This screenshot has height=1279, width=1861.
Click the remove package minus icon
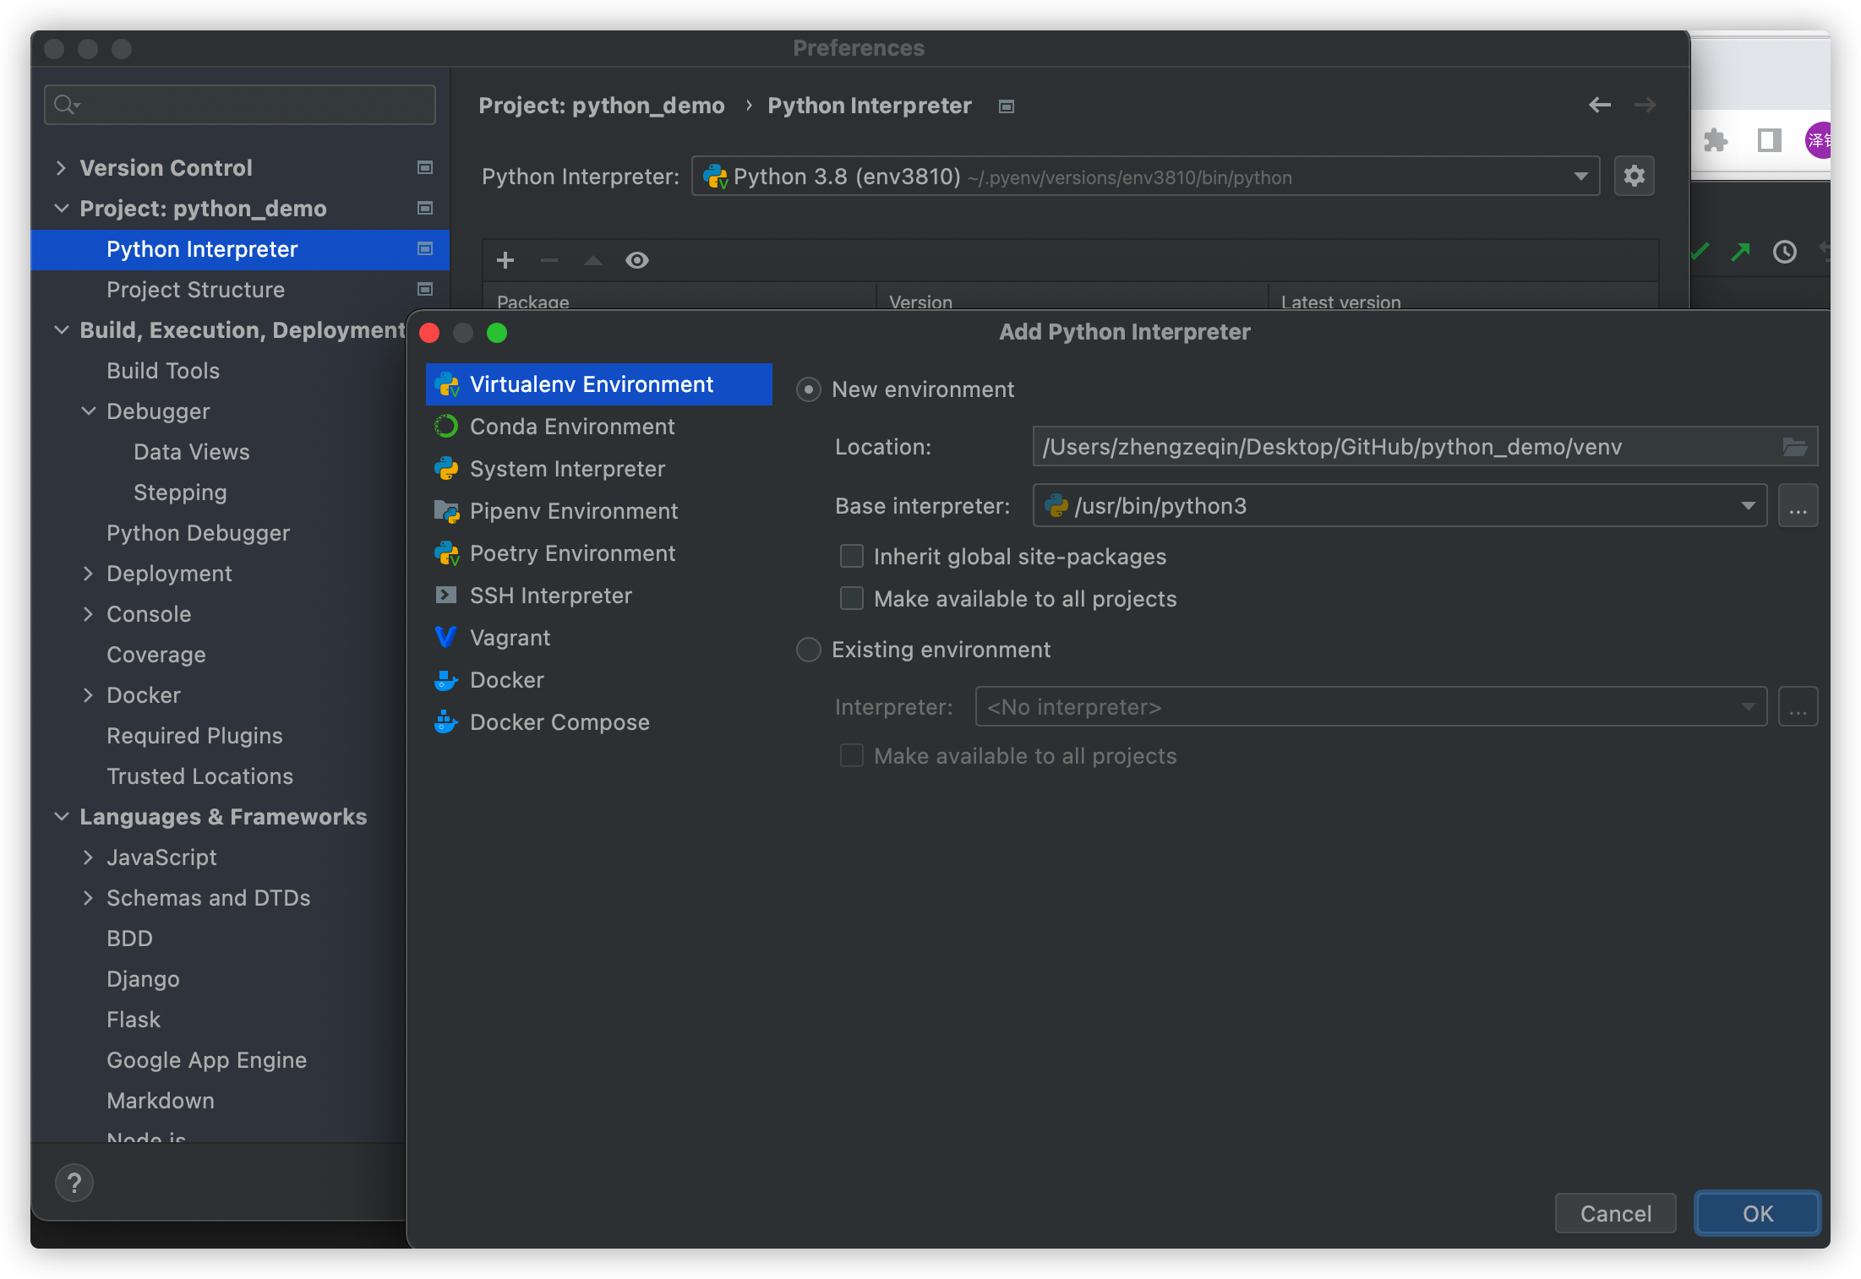(549, 260)
